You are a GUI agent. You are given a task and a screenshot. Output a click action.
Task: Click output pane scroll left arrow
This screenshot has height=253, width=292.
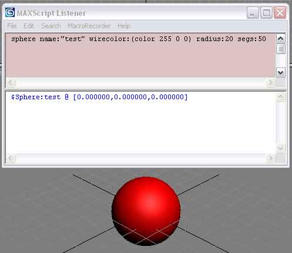click(x=11, y=158)
